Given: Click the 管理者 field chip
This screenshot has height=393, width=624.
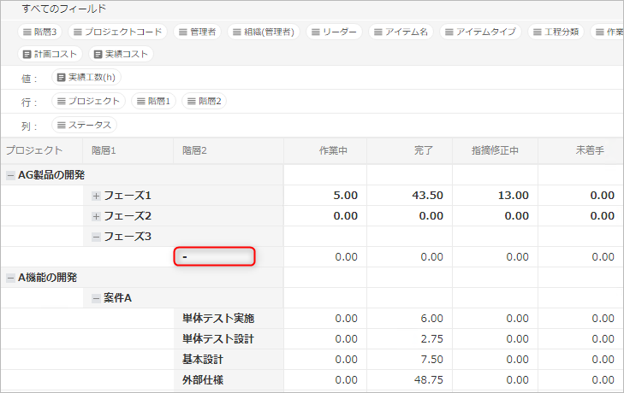Looking at the screenshot, I should (x=196, y=32).
